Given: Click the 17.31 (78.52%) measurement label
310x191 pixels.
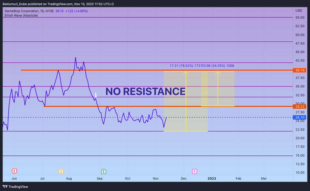Looking at the screenshot, I should click(181, 66).
